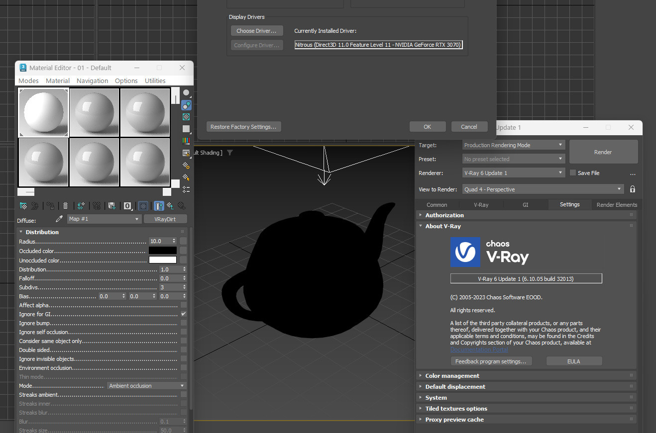Open the Documentation Portal link

pos(479,350)
